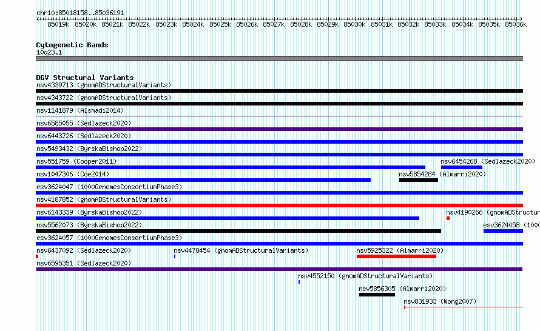Click the blue bar for nsv6443726
This screenshot has height=331, width=540.
tap(279, 142)
